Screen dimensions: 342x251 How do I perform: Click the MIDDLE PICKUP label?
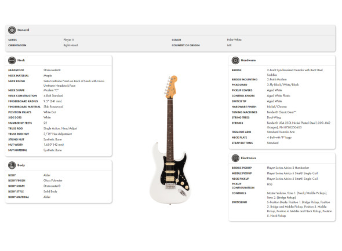242,174
